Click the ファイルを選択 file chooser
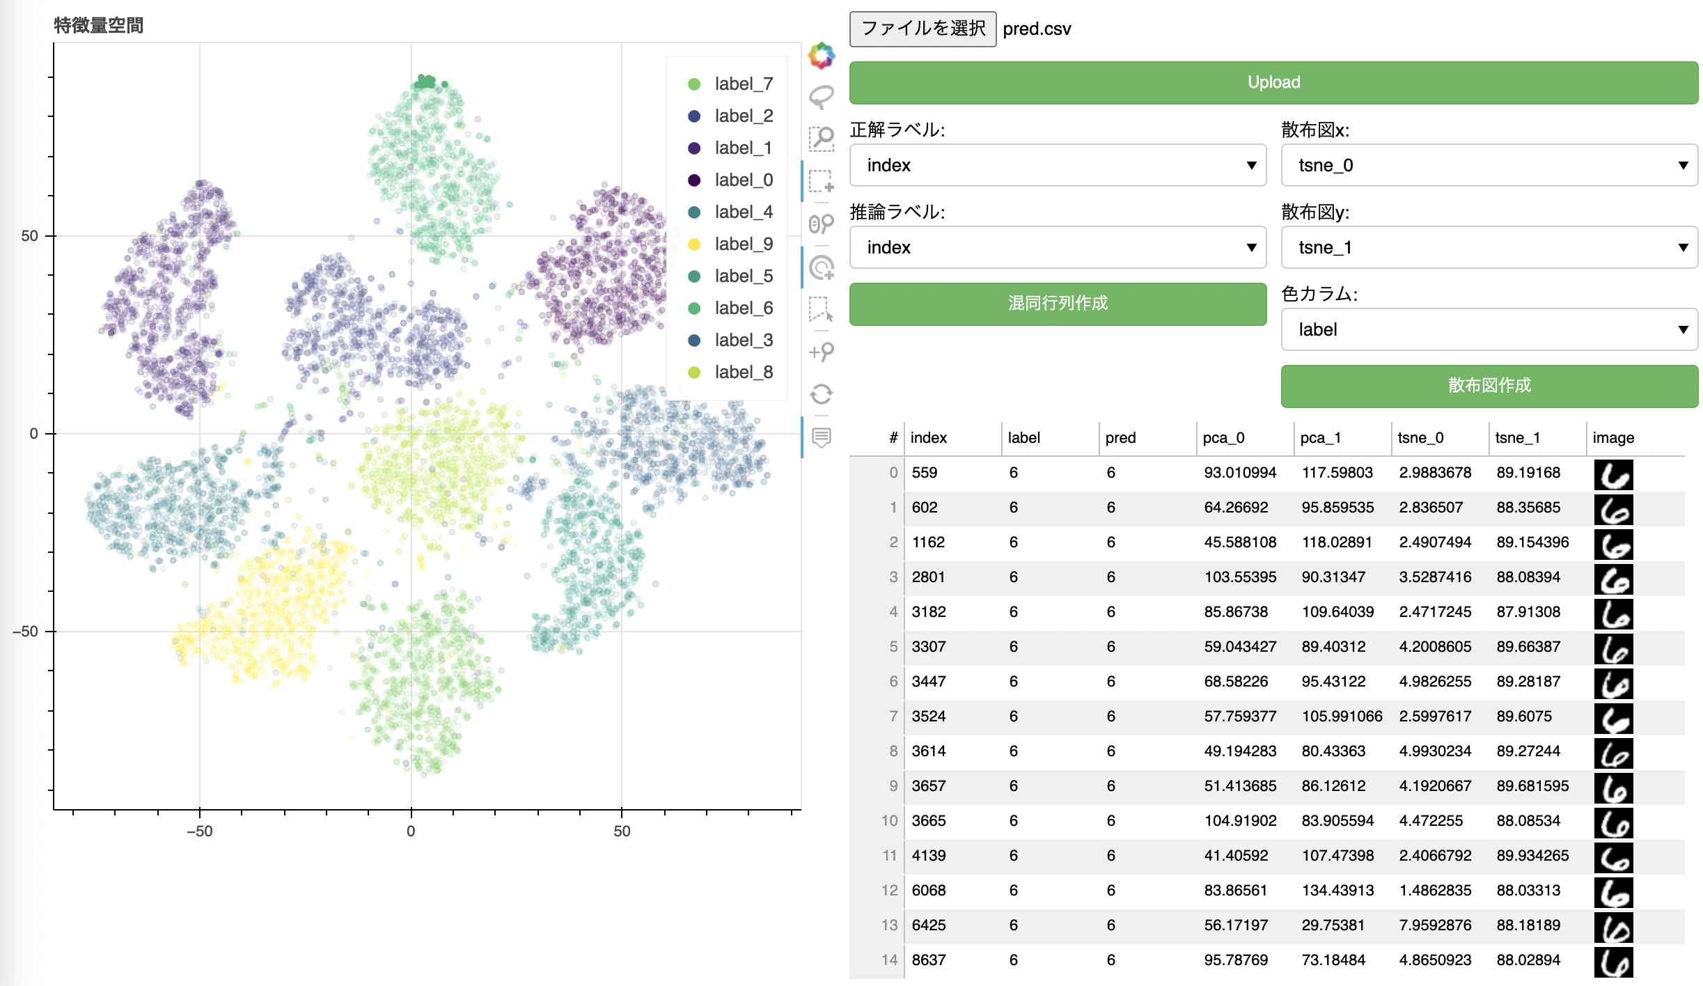Viewport: 1703px width, 986px height. (923, 29)
